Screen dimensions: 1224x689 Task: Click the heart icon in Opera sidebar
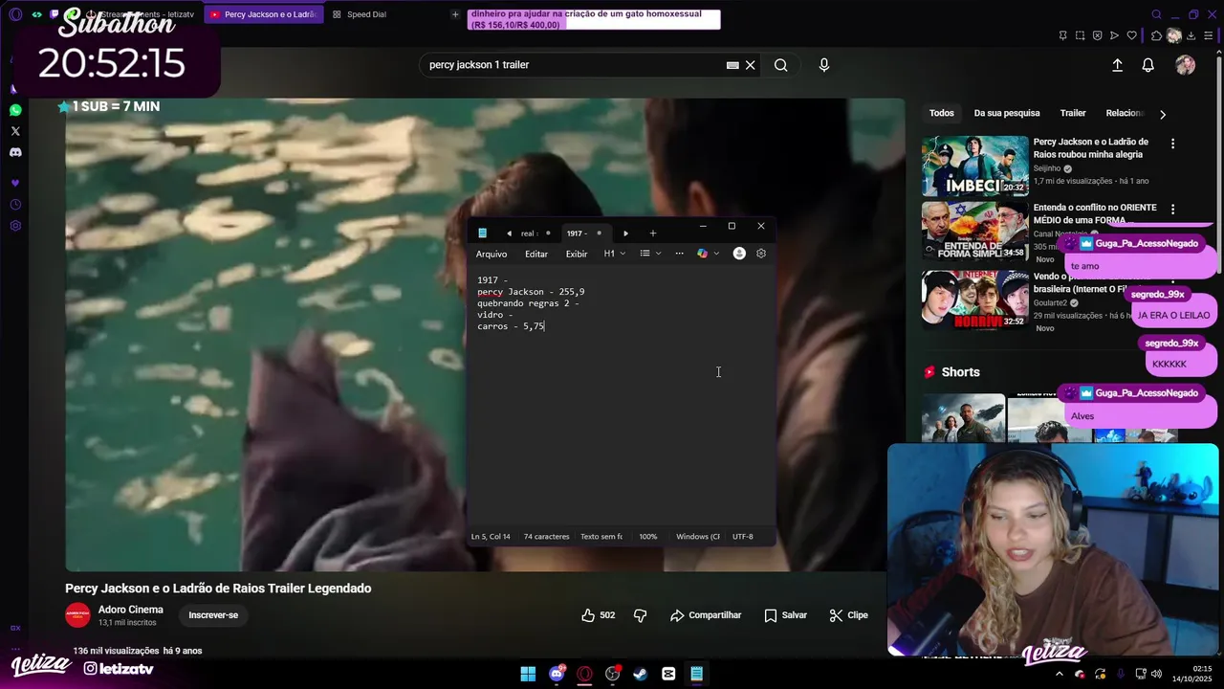15,183
